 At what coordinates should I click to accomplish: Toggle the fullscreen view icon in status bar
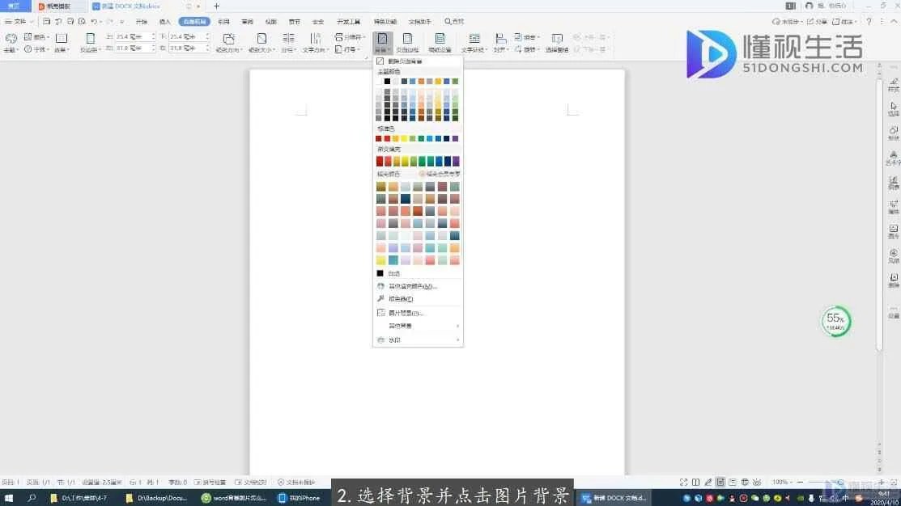click(684, 483)
